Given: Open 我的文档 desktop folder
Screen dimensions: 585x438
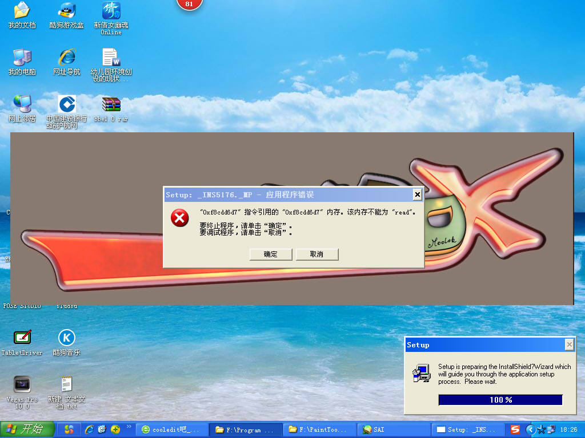Looking at the screenshot, I should (22, 15).
